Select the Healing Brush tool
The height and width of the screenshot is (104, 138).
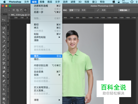4,46
